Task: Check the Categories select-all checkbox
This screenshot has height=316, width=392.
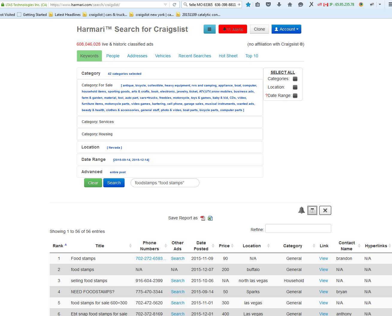Action: (295, 79)
